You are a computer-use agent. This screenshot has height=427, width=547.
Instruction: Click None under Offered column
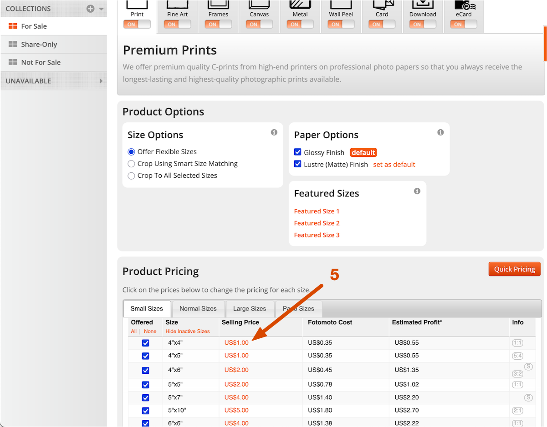150,332
